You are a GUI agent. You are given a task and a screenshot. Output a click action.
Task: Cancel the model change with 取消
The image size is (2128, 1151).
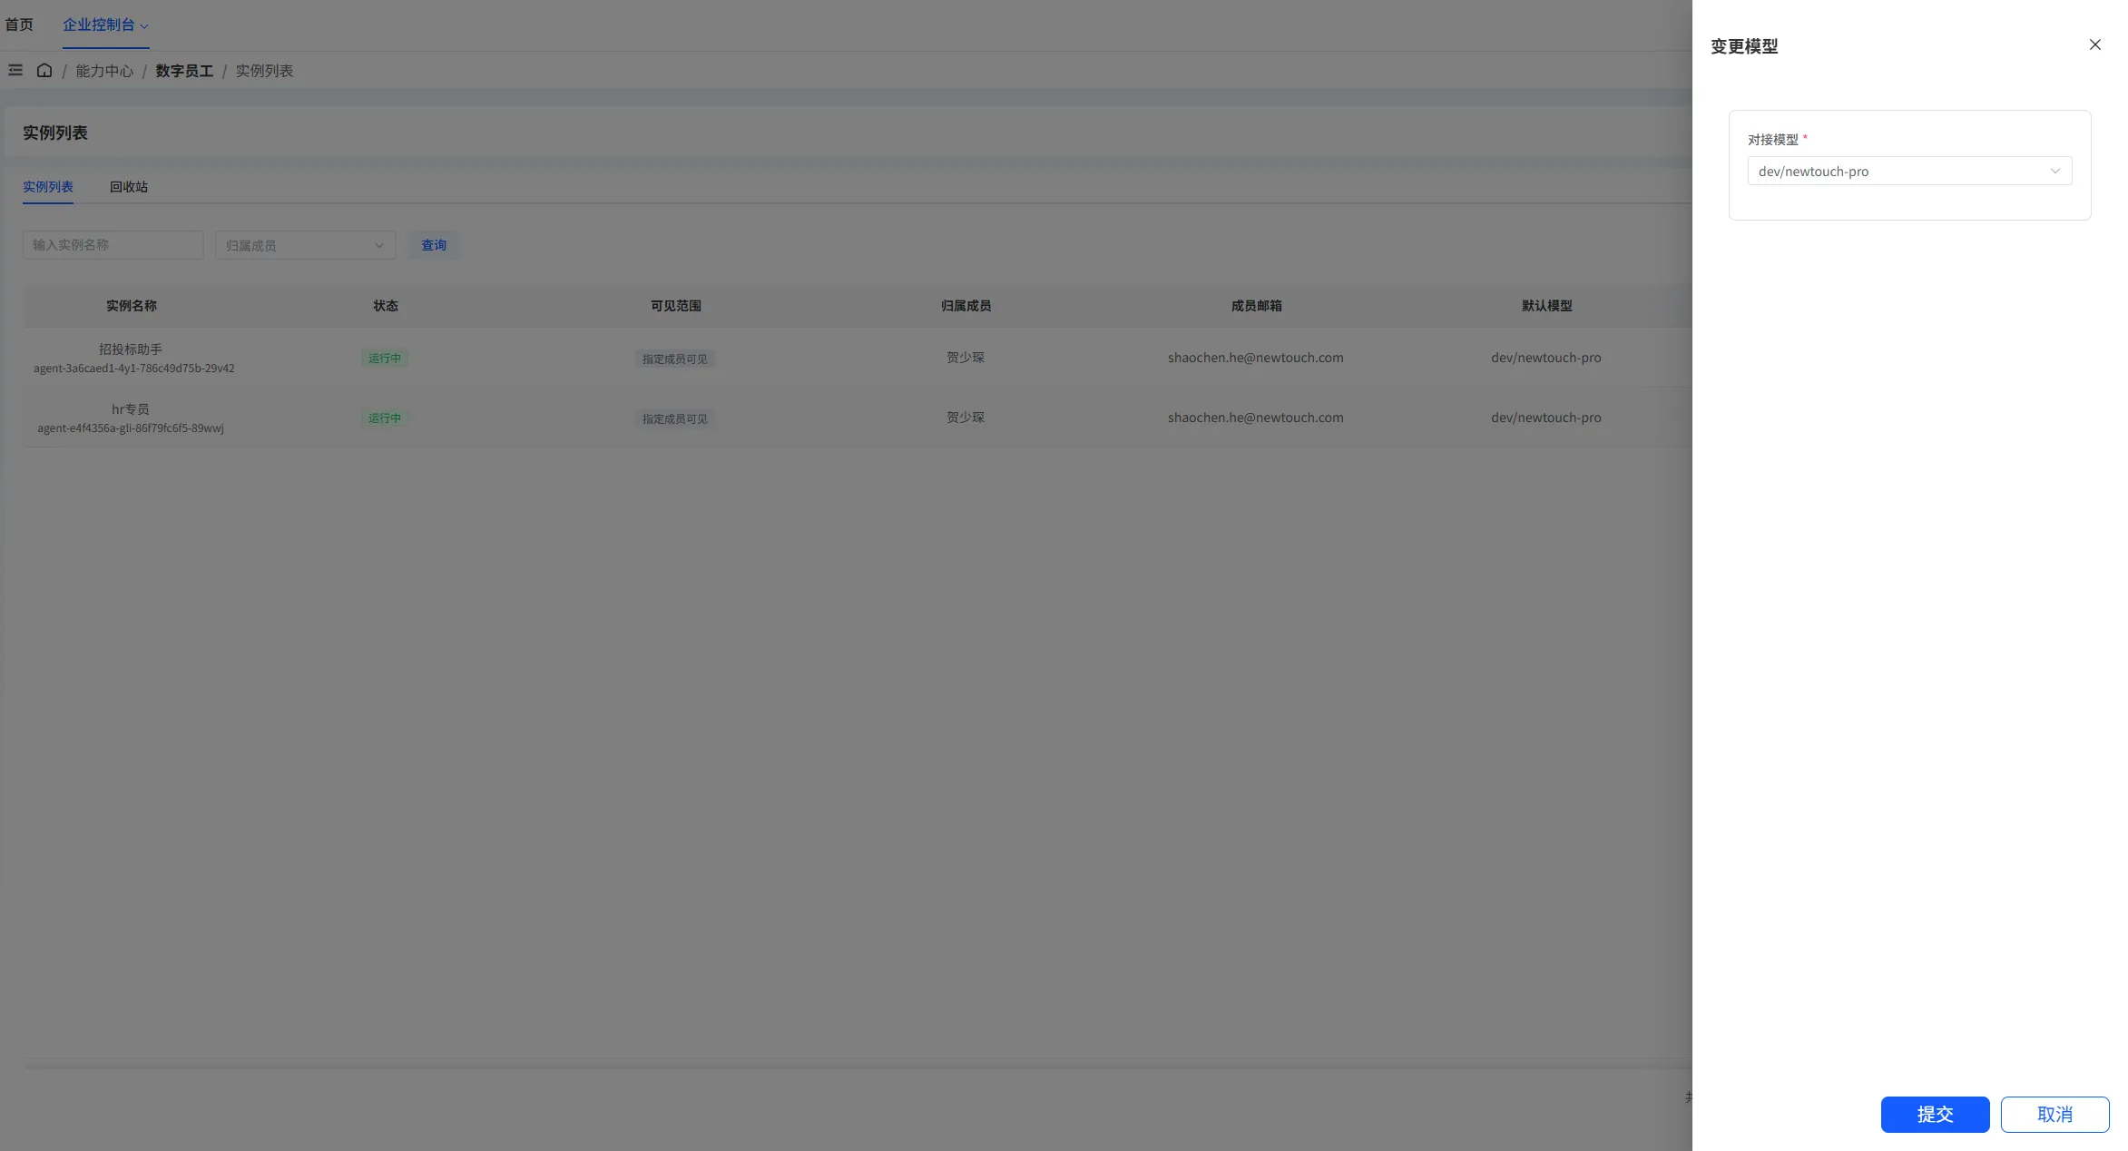pyautogui.click(x=2054, y=1114)
